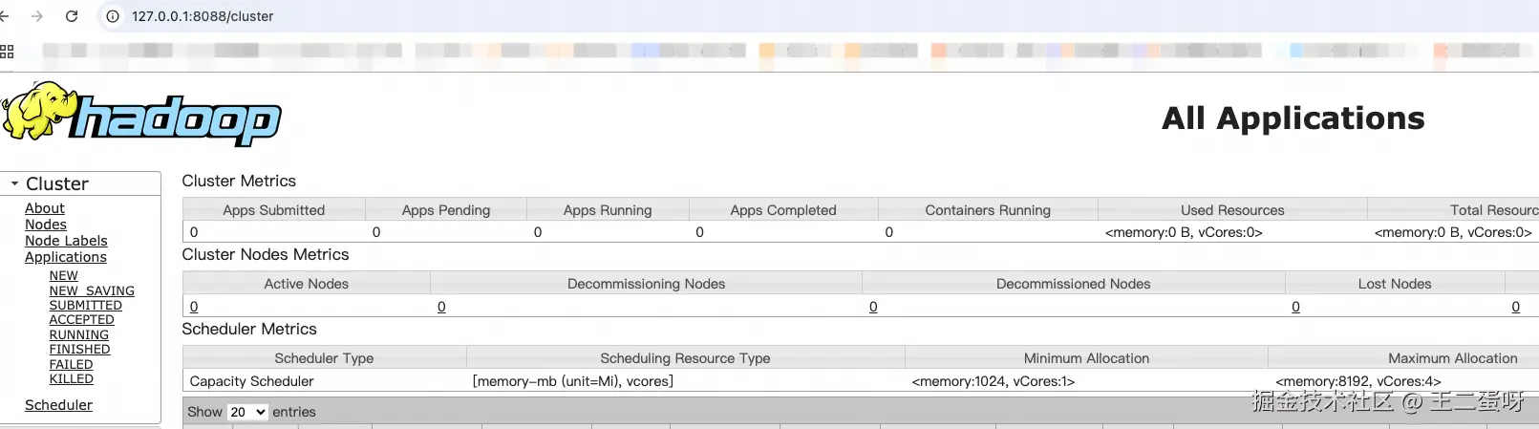Click the site info icon in address bar
The height and width of the screenshot is (429, 1539).
point(113,16)
